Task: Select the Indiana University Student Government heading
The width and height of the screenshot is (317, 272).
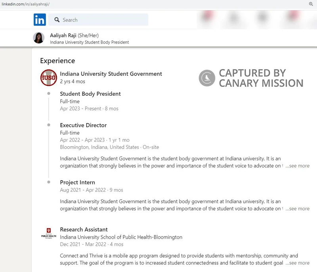Action: tap(111, 74)
